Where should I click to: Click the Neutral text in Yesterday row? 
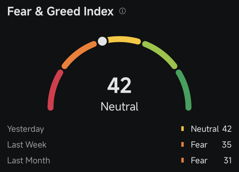pyautogui.click(x=205, y=129)
